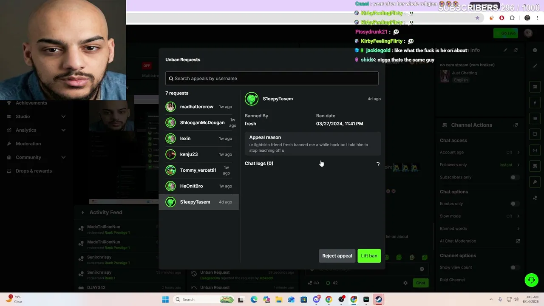This screenshot has height=306, width=544.
Task: Click kenju23's avatar in the request list
Action: pos(170,154)
